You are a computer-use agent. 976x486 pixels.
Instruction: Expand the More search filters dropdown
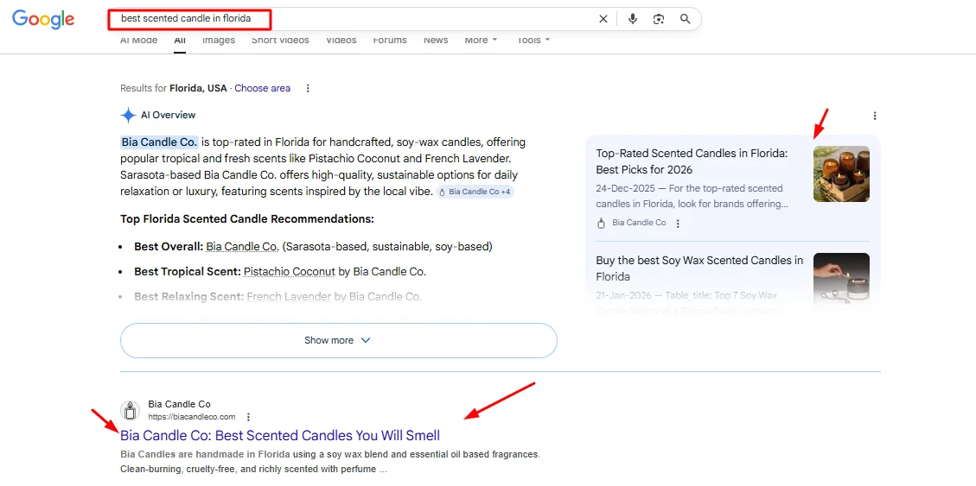click(481, 40)
